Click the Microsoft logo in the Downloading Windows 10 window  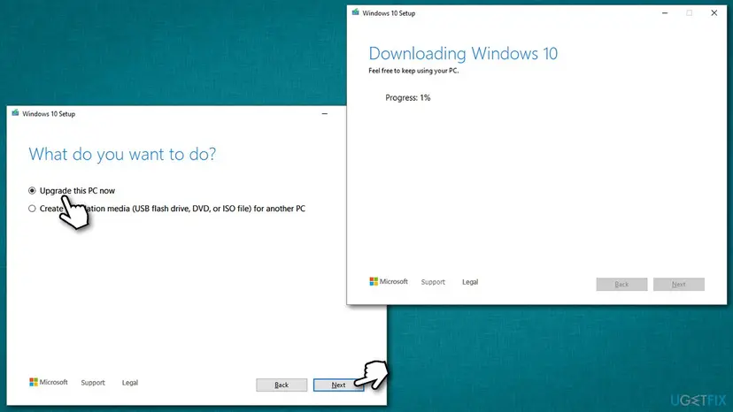(389, 282)
